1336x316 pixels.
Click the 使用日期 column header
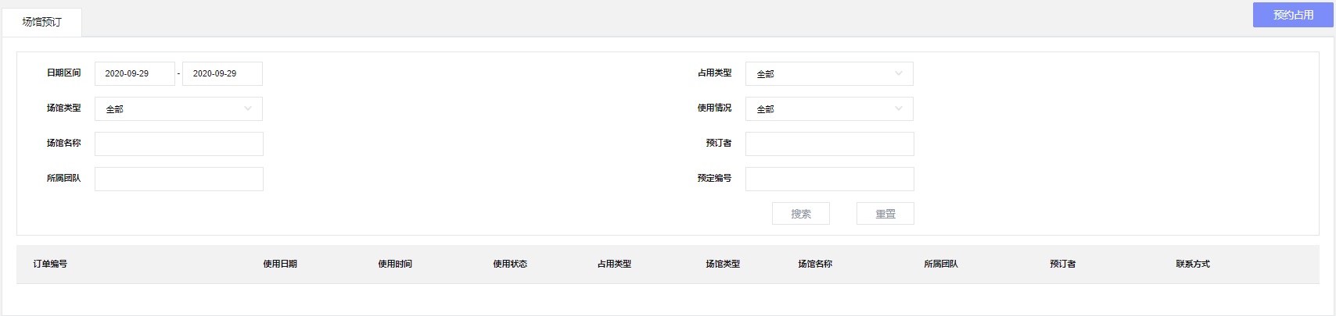(x=280, y=264)
